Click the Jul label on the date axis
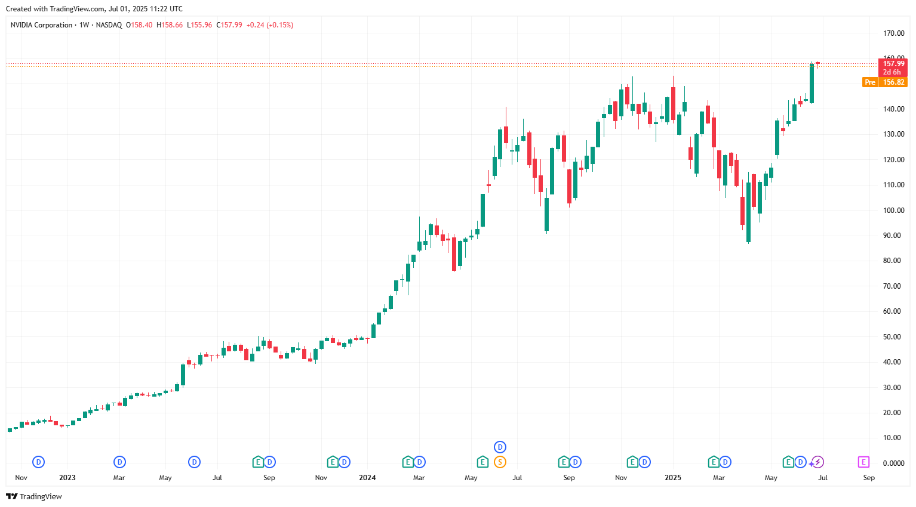The image size is (916, 507). tap(823, 478)
